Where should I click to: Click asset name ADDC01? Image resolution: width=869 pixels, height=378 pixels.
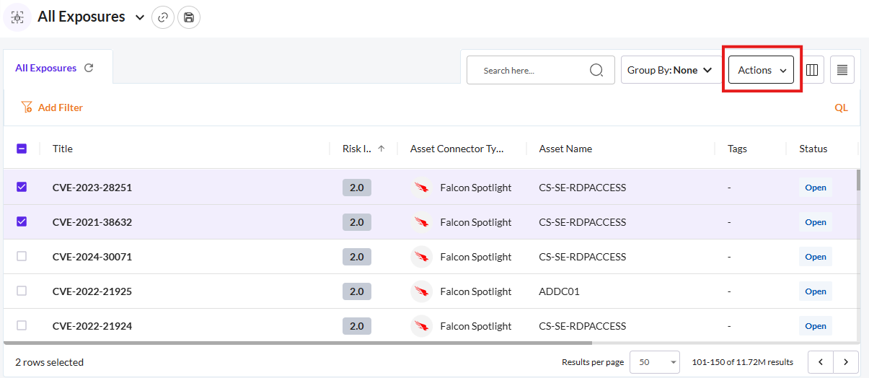click(x=560, y=291)
